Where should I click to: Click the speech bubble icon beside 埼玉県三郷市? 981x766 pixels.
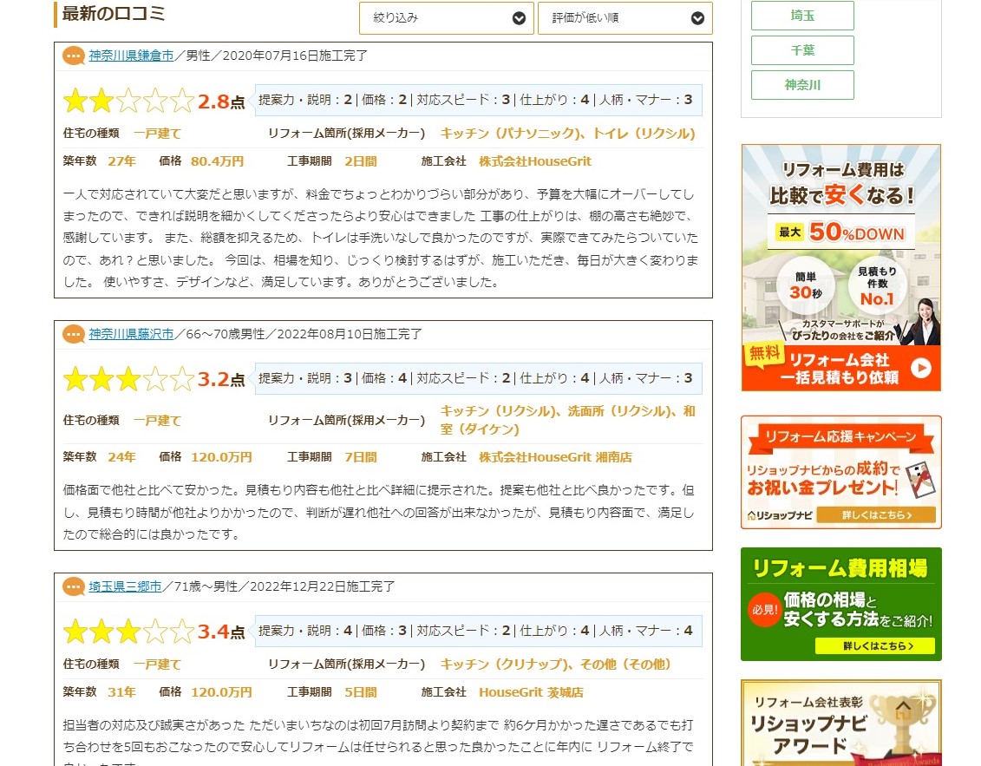coord(74,587)
